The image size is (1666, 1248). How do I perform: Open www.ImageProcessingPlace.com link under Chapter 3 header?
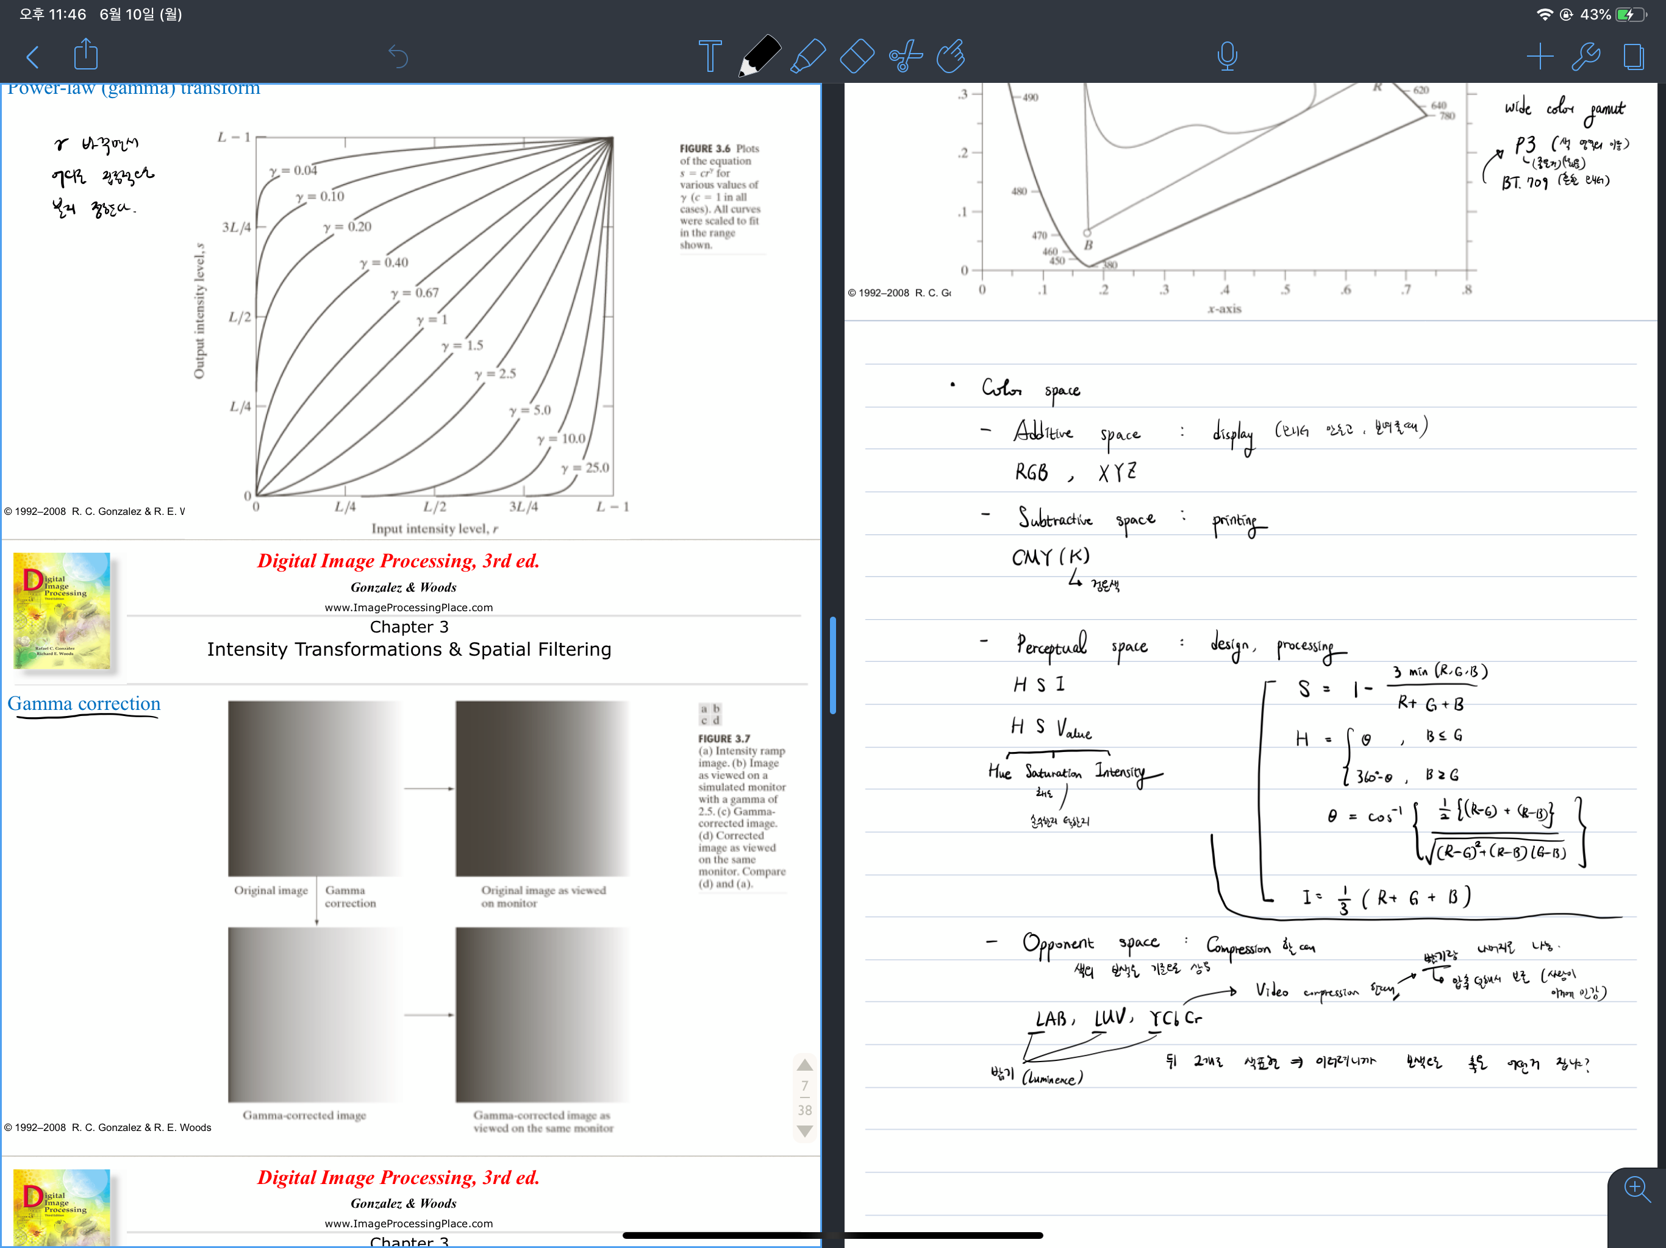[x=409, y=608]
